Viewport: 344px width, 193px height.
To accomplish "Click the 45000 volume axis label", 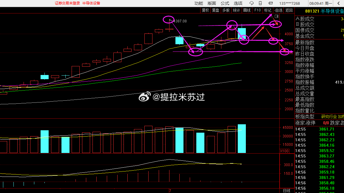I will [x=288, y=128].
